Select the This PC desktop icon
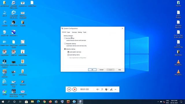Viewport: 185px width, 104px height. 5,14
